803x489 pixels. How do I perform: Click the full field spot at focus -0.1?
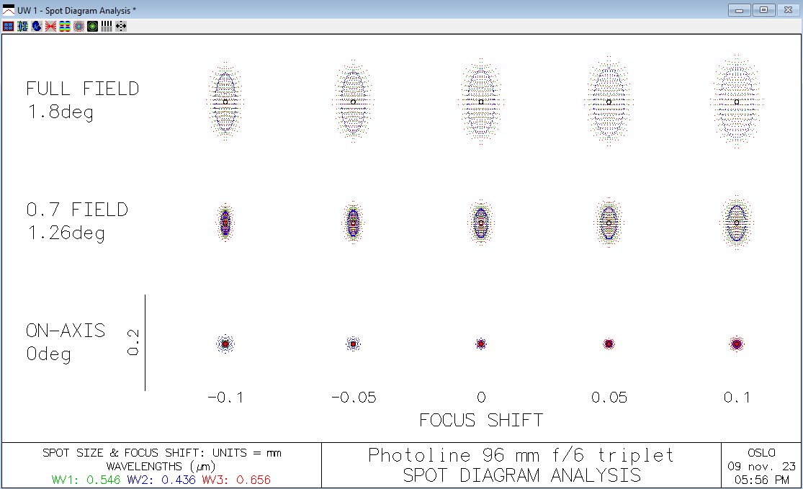(225, 102)
